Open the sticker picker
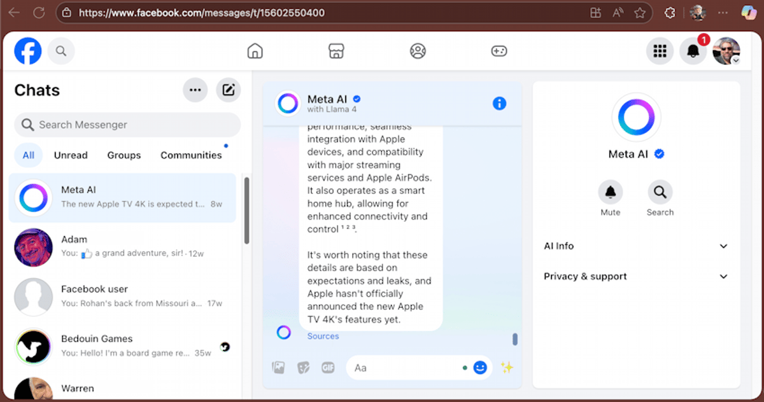 (304, 368)
